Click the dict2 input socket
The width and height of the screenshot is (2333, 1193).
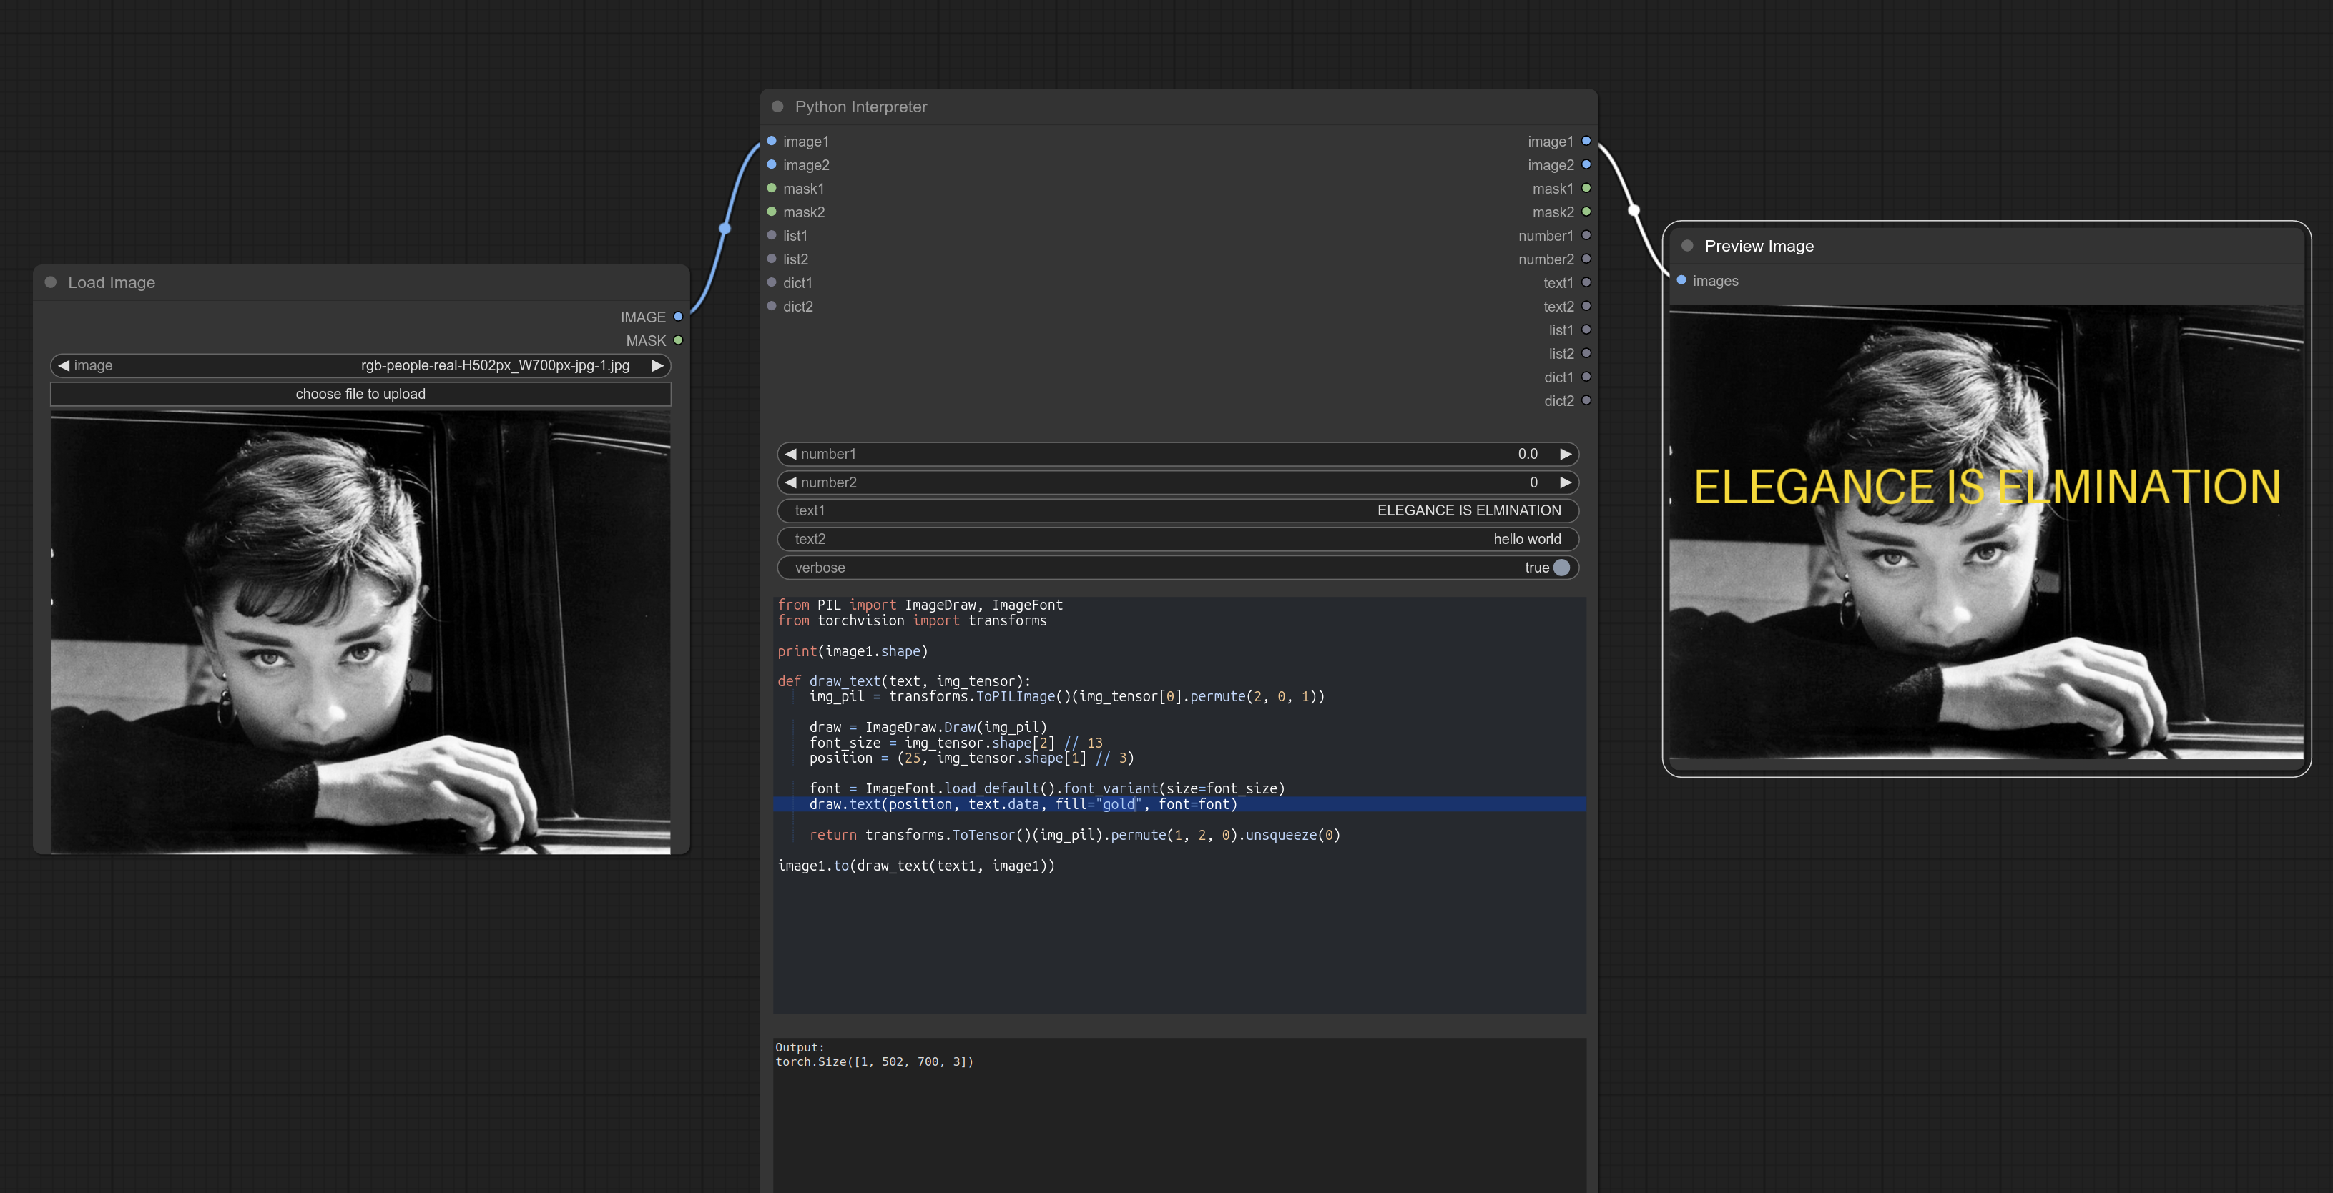772,306
